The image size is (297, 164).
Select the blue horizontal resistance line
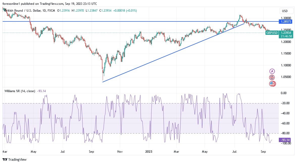pos(126,21)
